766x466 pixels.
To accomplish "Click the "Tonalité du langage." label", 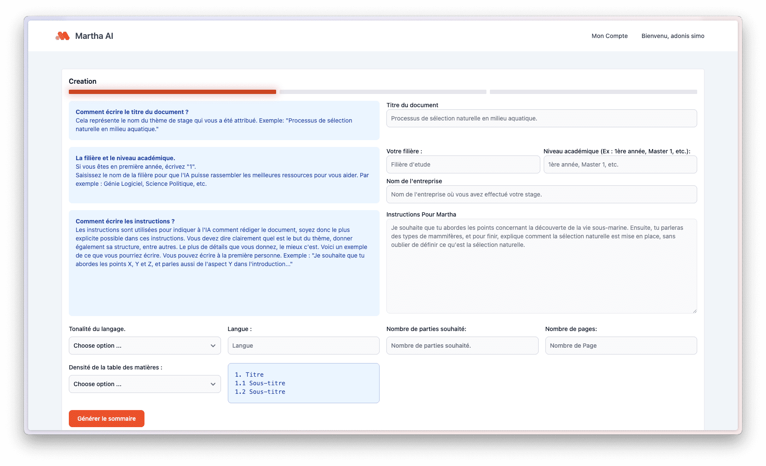I will click(97, 329).
